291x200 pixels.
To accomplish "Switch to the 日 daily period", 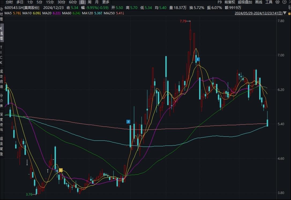I will [82, 2].
